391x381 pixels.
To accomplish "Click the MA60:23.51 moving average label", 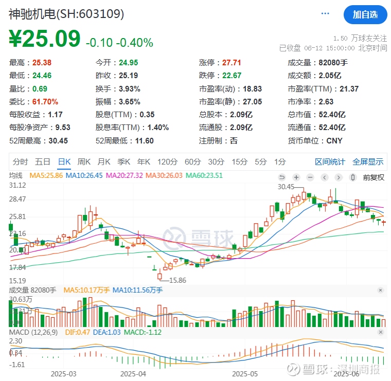I will point(204,175).
